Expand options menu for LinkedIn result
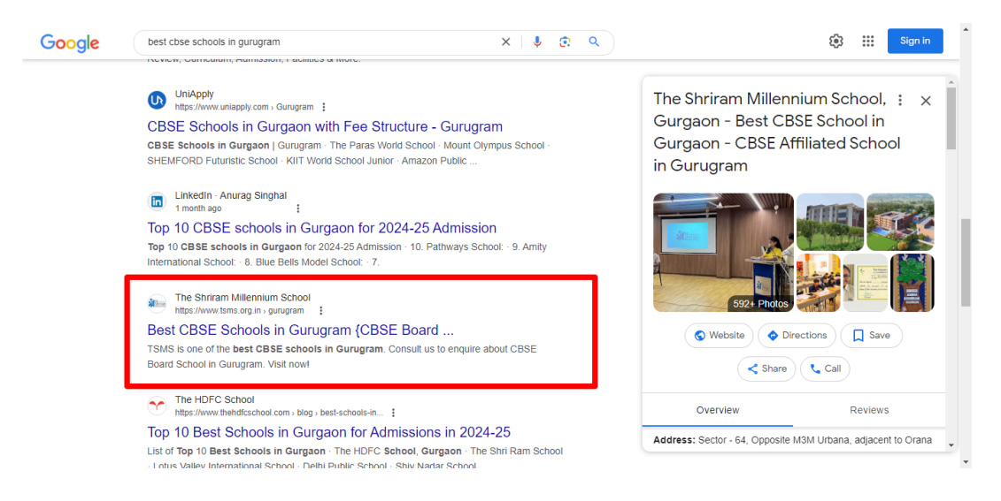 tap(298, 209)
